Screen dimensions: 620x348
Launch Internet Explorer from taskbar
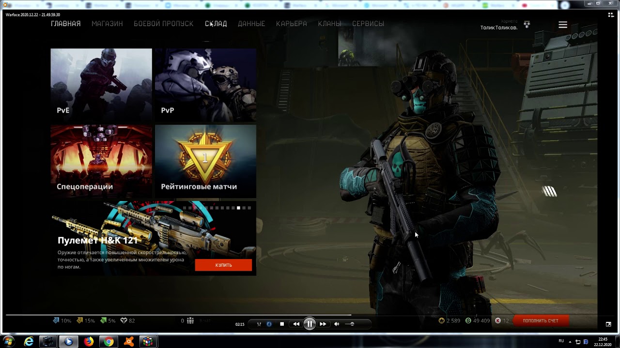(29, 341)
